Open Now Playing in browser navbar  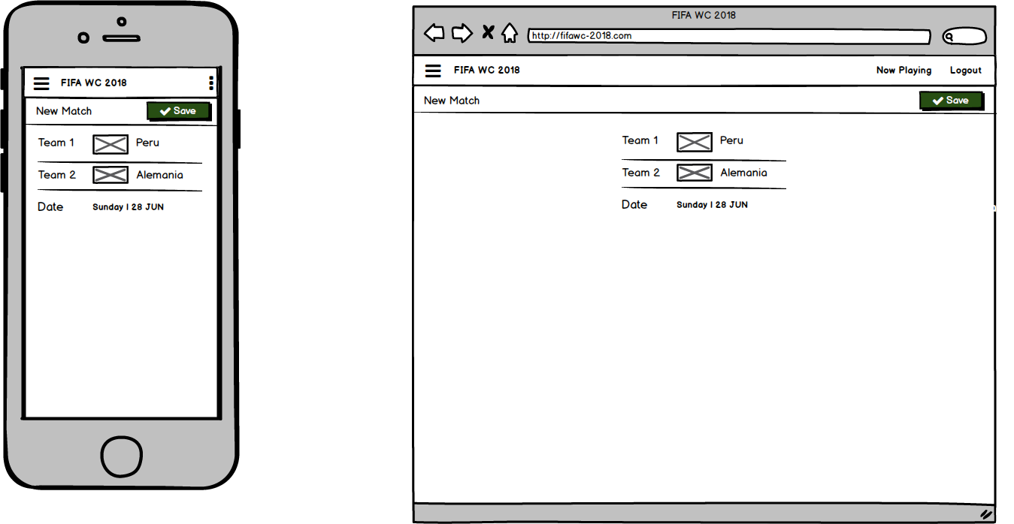tap(904, 71)
